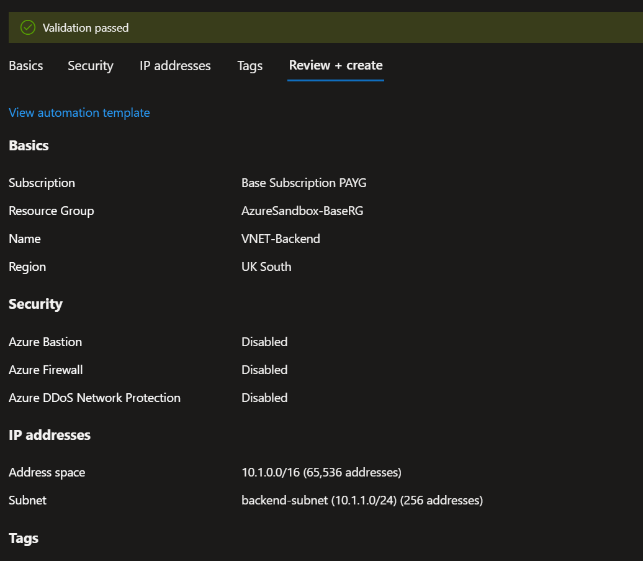Click the Review + create tab
This screenshot has width=643, height=561.
coord(336,66)
